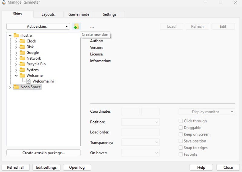Click the Welcome.ini file icon
242x172 pixels.
[28, 81]
